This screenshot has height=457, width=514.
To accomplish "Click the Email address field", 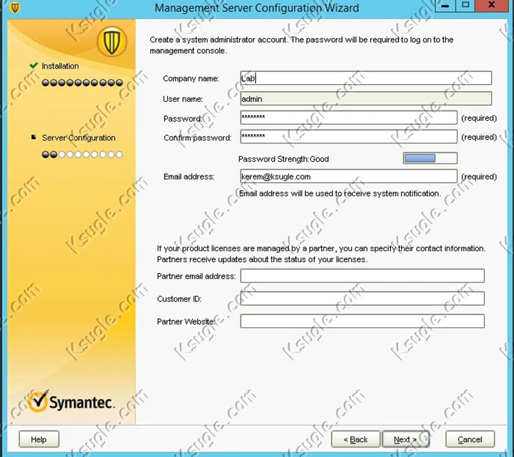I will tap(349, 176).
